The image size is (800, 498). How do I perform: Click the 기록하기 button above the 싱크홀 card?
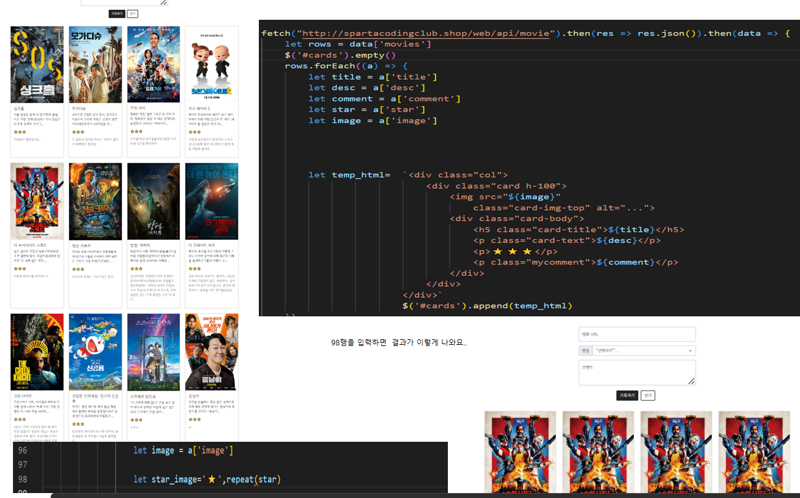pos(117,13)
